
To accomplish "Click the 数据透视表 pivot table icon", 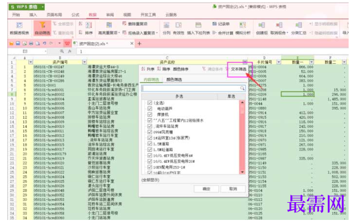I will pos(19,25).
